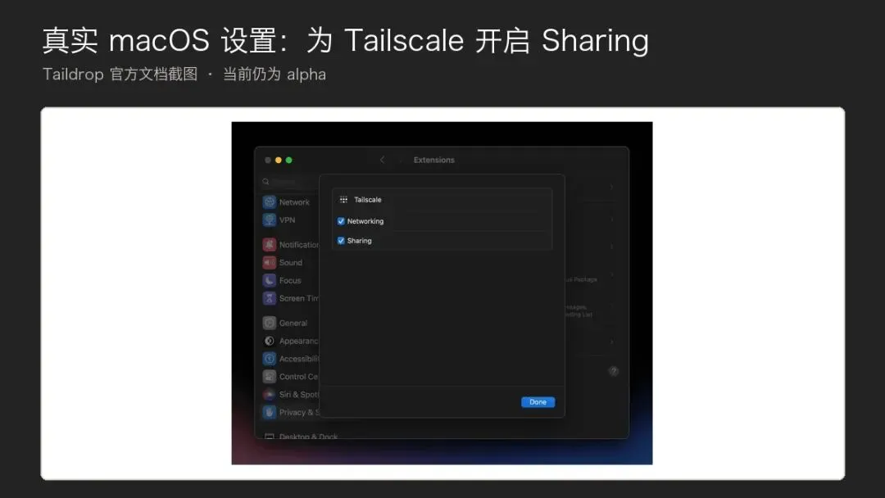The width and height of the screenshot is (885, 498).
Task: Select the Tailscale extension name text
Action: [x=367, y=200]
